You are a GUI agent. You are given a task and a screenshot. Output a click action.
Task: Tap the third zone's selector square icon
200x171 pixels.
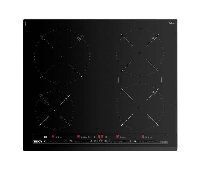coord(110,141)
